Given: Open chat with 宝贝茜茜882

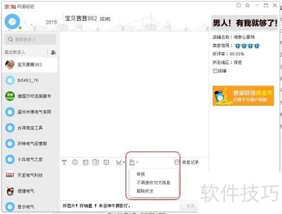Looking at the screenshot, I should (30, 65).
